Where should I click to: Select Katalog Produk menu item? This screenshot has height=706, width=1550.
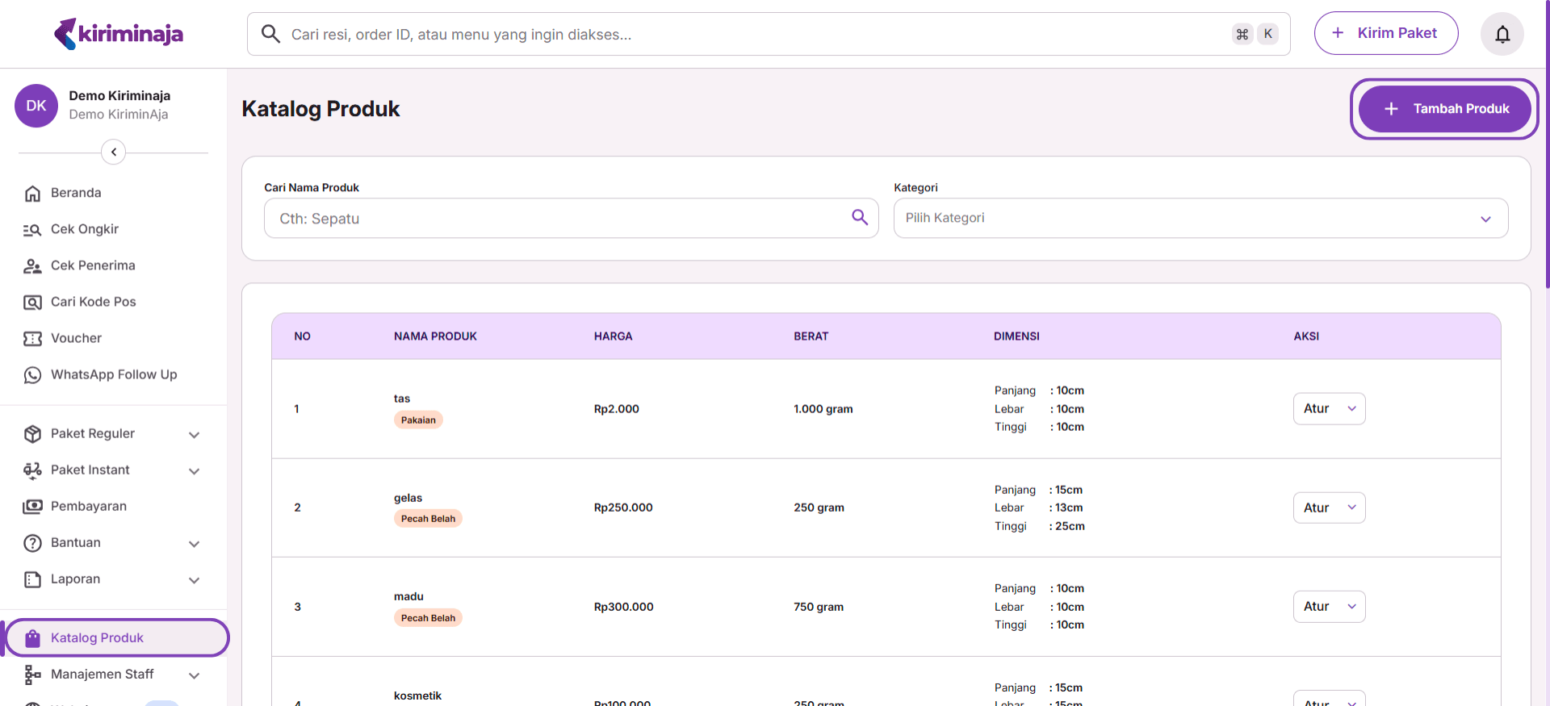coord(97,638)
